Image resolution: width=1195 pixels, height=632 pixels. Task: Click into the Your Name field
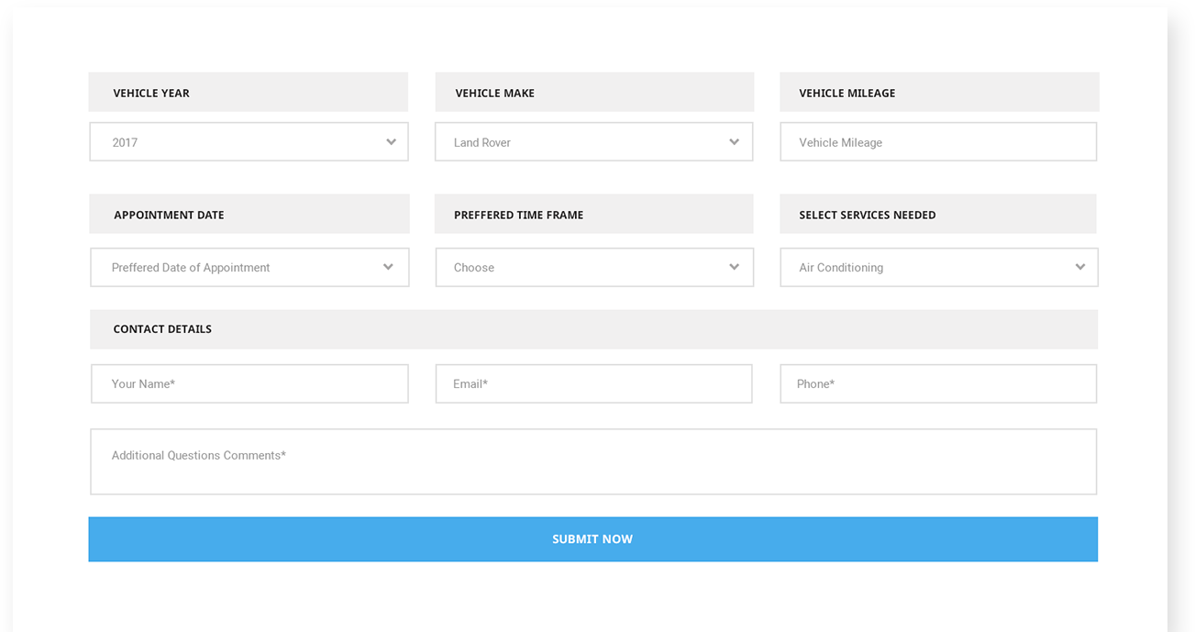click(x=249, y=383)
